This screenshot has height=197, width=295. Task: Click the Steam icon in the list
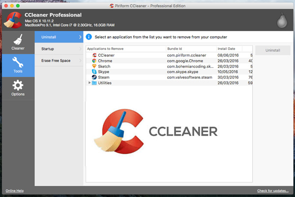(94, 77)
